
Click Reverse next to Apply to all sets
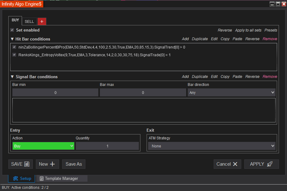pyautogui.click(x=225, y=30)
